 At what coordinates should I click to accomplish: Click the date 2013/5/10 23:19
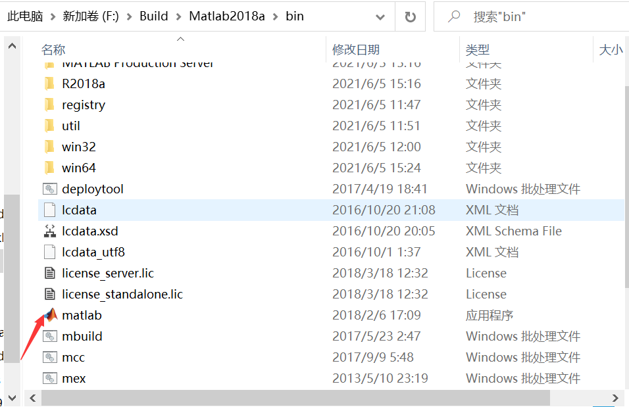click(x=380, y=378)
